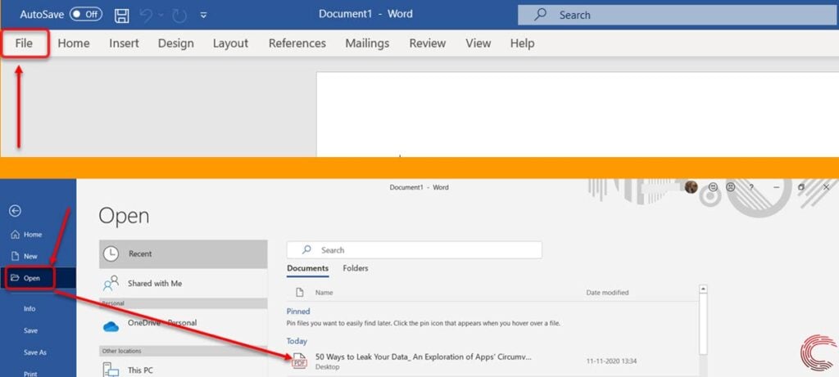
Task: Click the magnifier icon in Open search box
Action: (306, 249)
